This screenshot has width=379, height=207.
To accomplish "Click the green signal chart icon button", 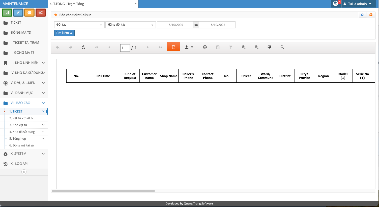I will pyautogui.click(x=7, y=13).
